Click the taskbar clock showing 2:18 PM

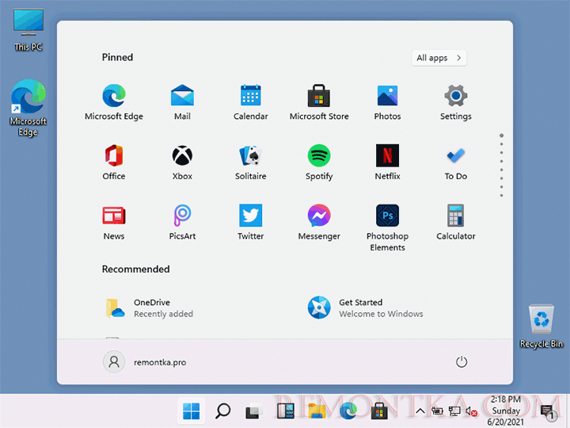point(505,411)
